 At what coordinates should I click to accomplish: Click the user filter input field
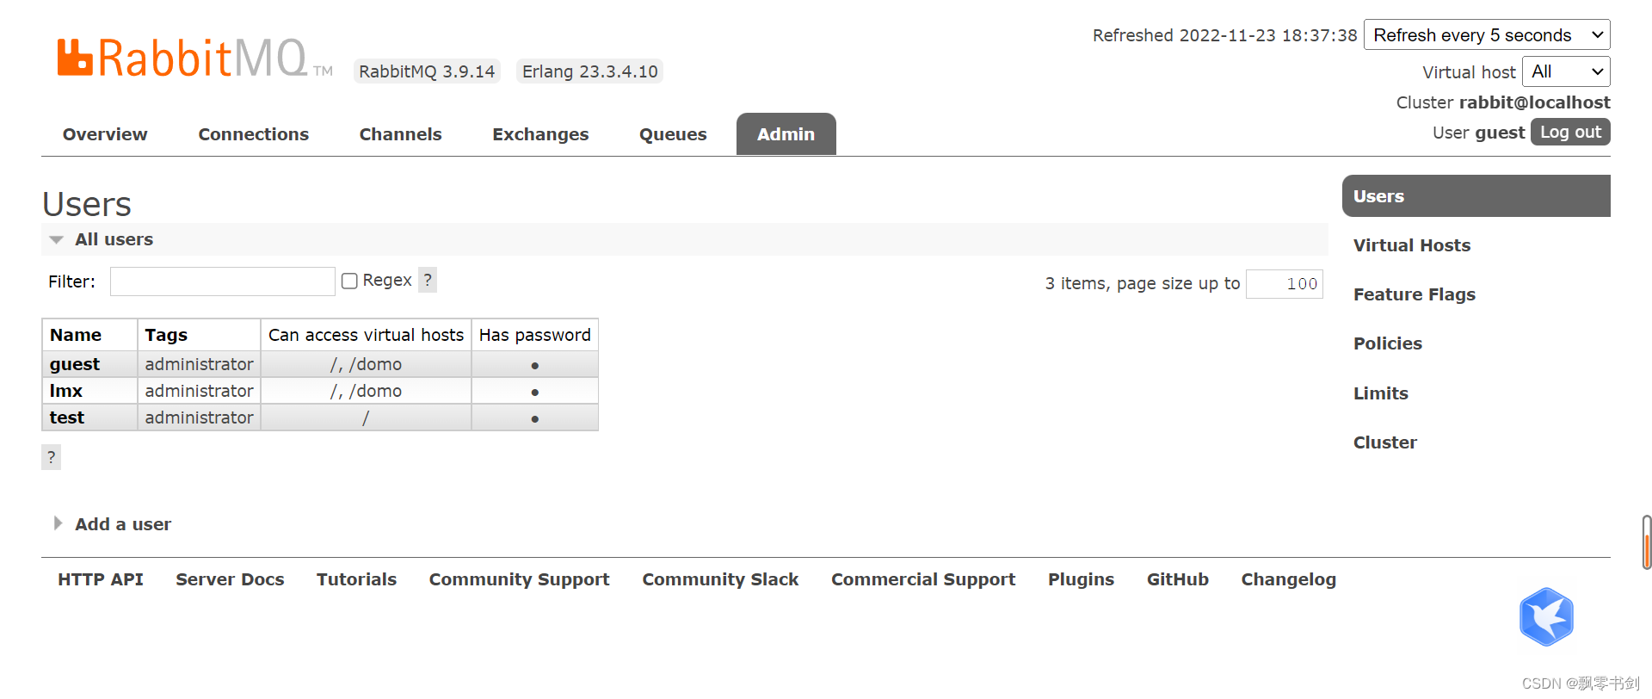[223, 281]
